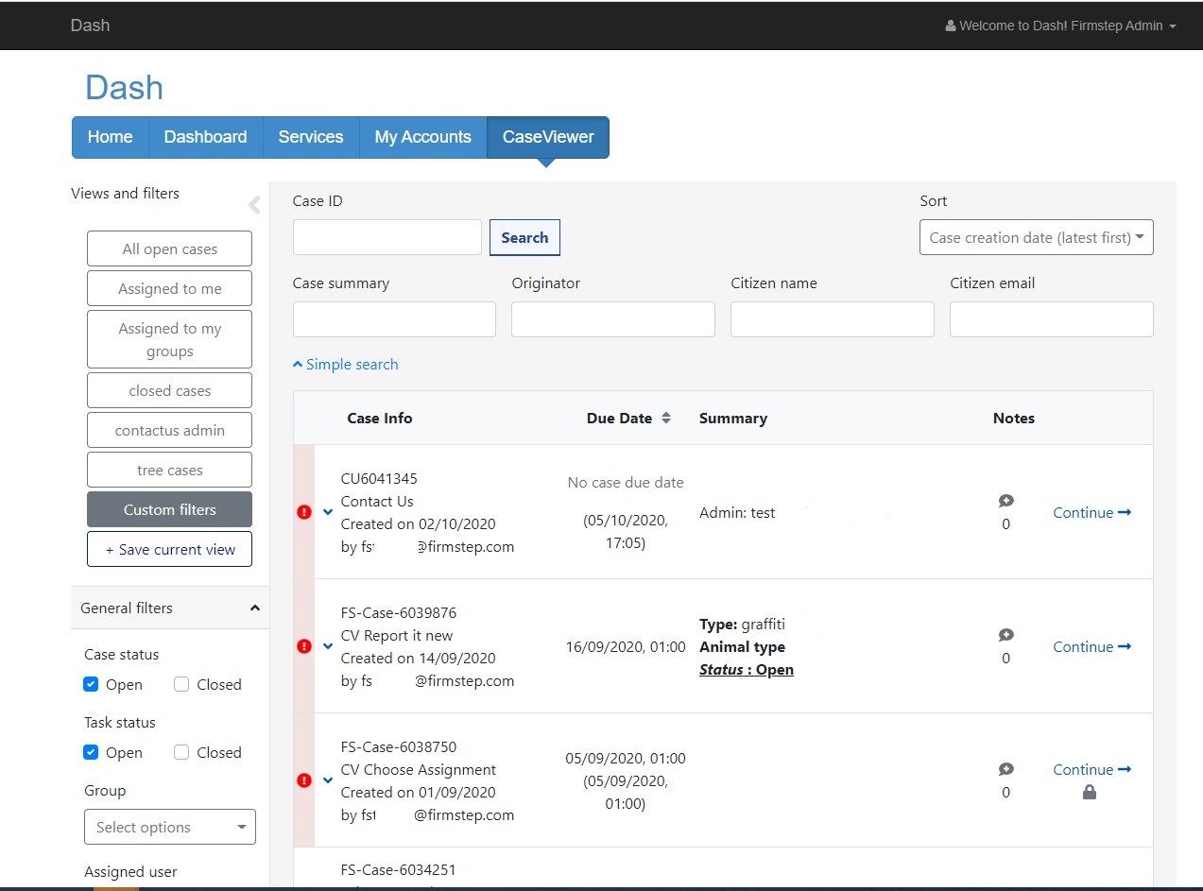Select the tree cases view

point(170,470)
